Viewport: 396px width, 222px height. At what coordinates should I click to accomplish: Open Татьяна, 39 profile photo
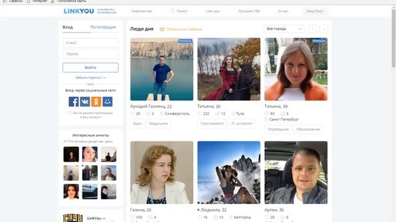pos(296,69)
